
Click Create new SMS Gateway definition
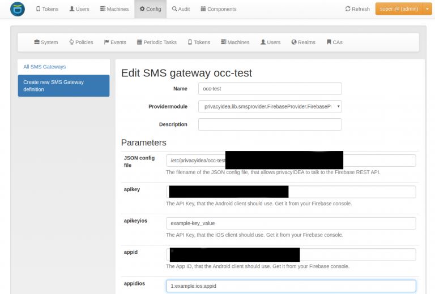pyautogui.click(x=64, y=85)
